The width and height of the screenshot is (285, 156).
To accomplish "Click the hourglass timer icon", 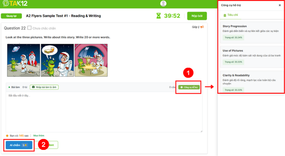I will 158,16.
